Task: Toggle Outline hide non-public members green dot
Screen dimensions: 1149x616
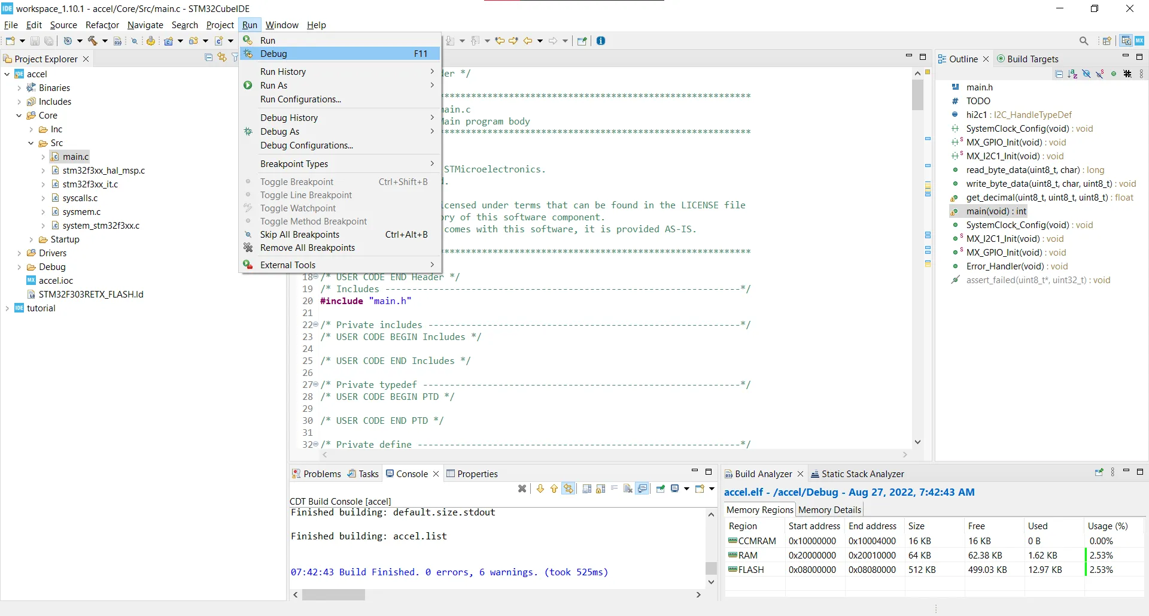Action: (1114, 74)
